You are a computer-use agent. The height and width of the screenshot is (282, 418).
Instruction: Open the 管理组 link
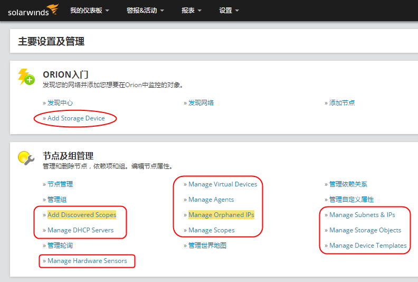click(x=57, y=200)
